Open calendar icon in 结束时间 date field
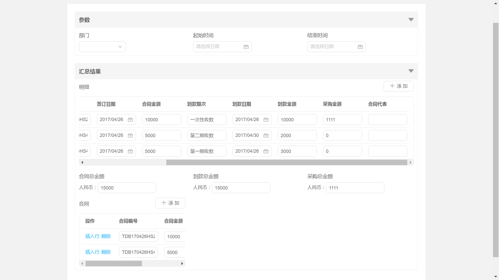 coord(360,47)
